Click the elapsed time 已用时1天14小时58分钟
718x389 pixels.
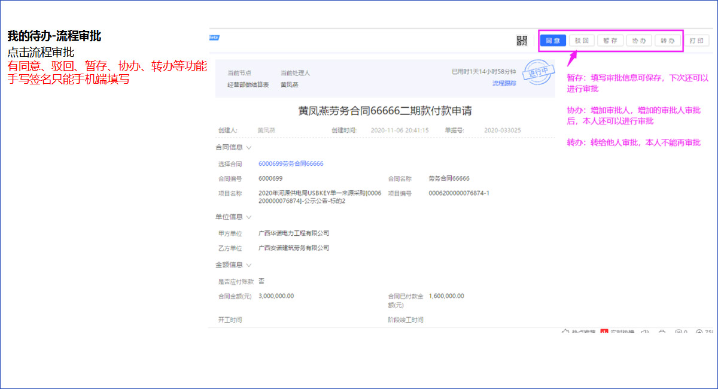point(484,71)
